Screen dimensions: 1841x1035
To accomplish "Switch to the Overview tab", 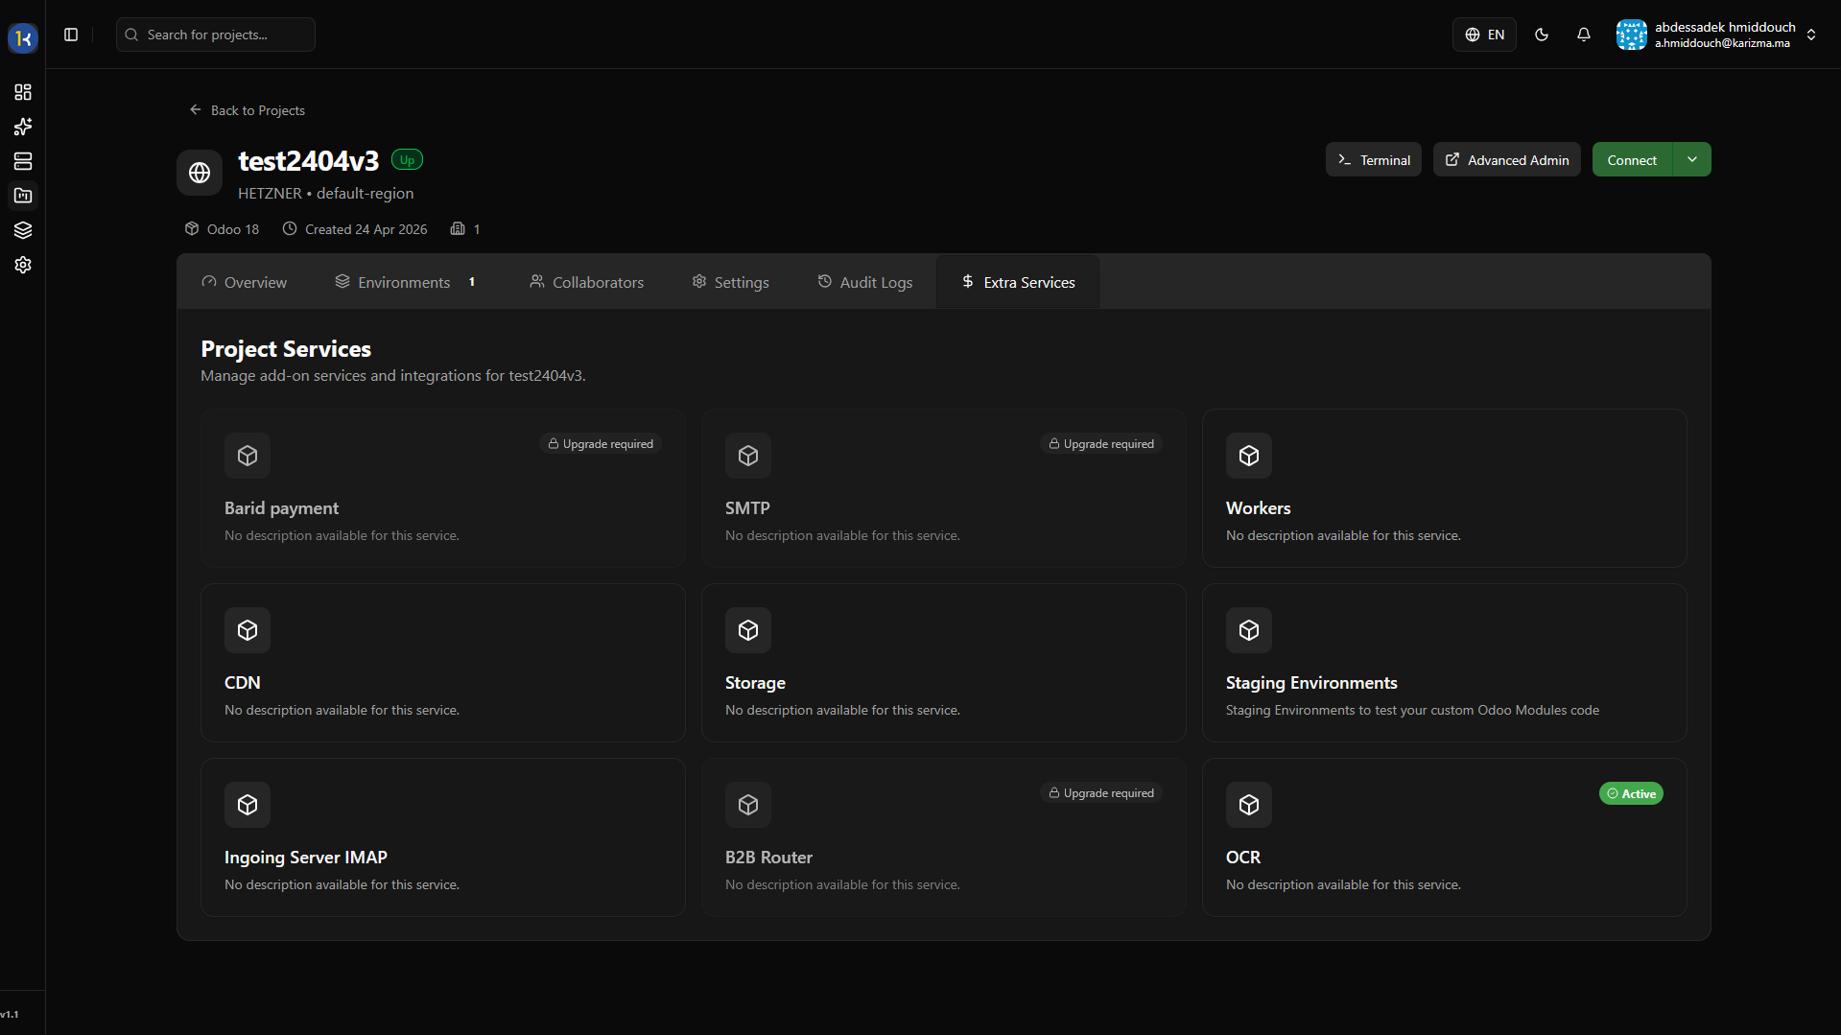I will coord(244,282).
